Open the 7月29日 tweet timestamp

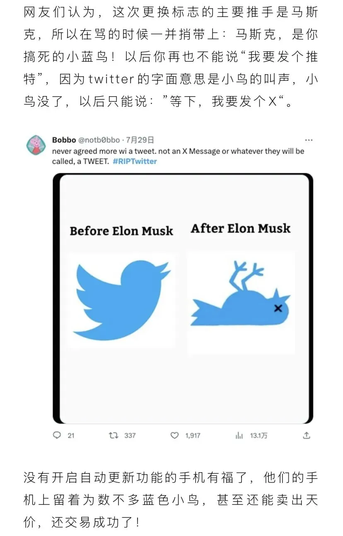140,140
